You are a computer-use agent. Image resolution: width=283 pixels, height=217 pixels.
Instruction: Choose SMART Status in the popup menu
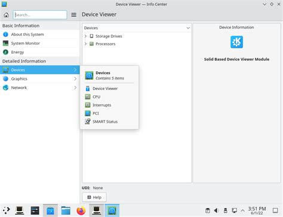tap(109, 122)
